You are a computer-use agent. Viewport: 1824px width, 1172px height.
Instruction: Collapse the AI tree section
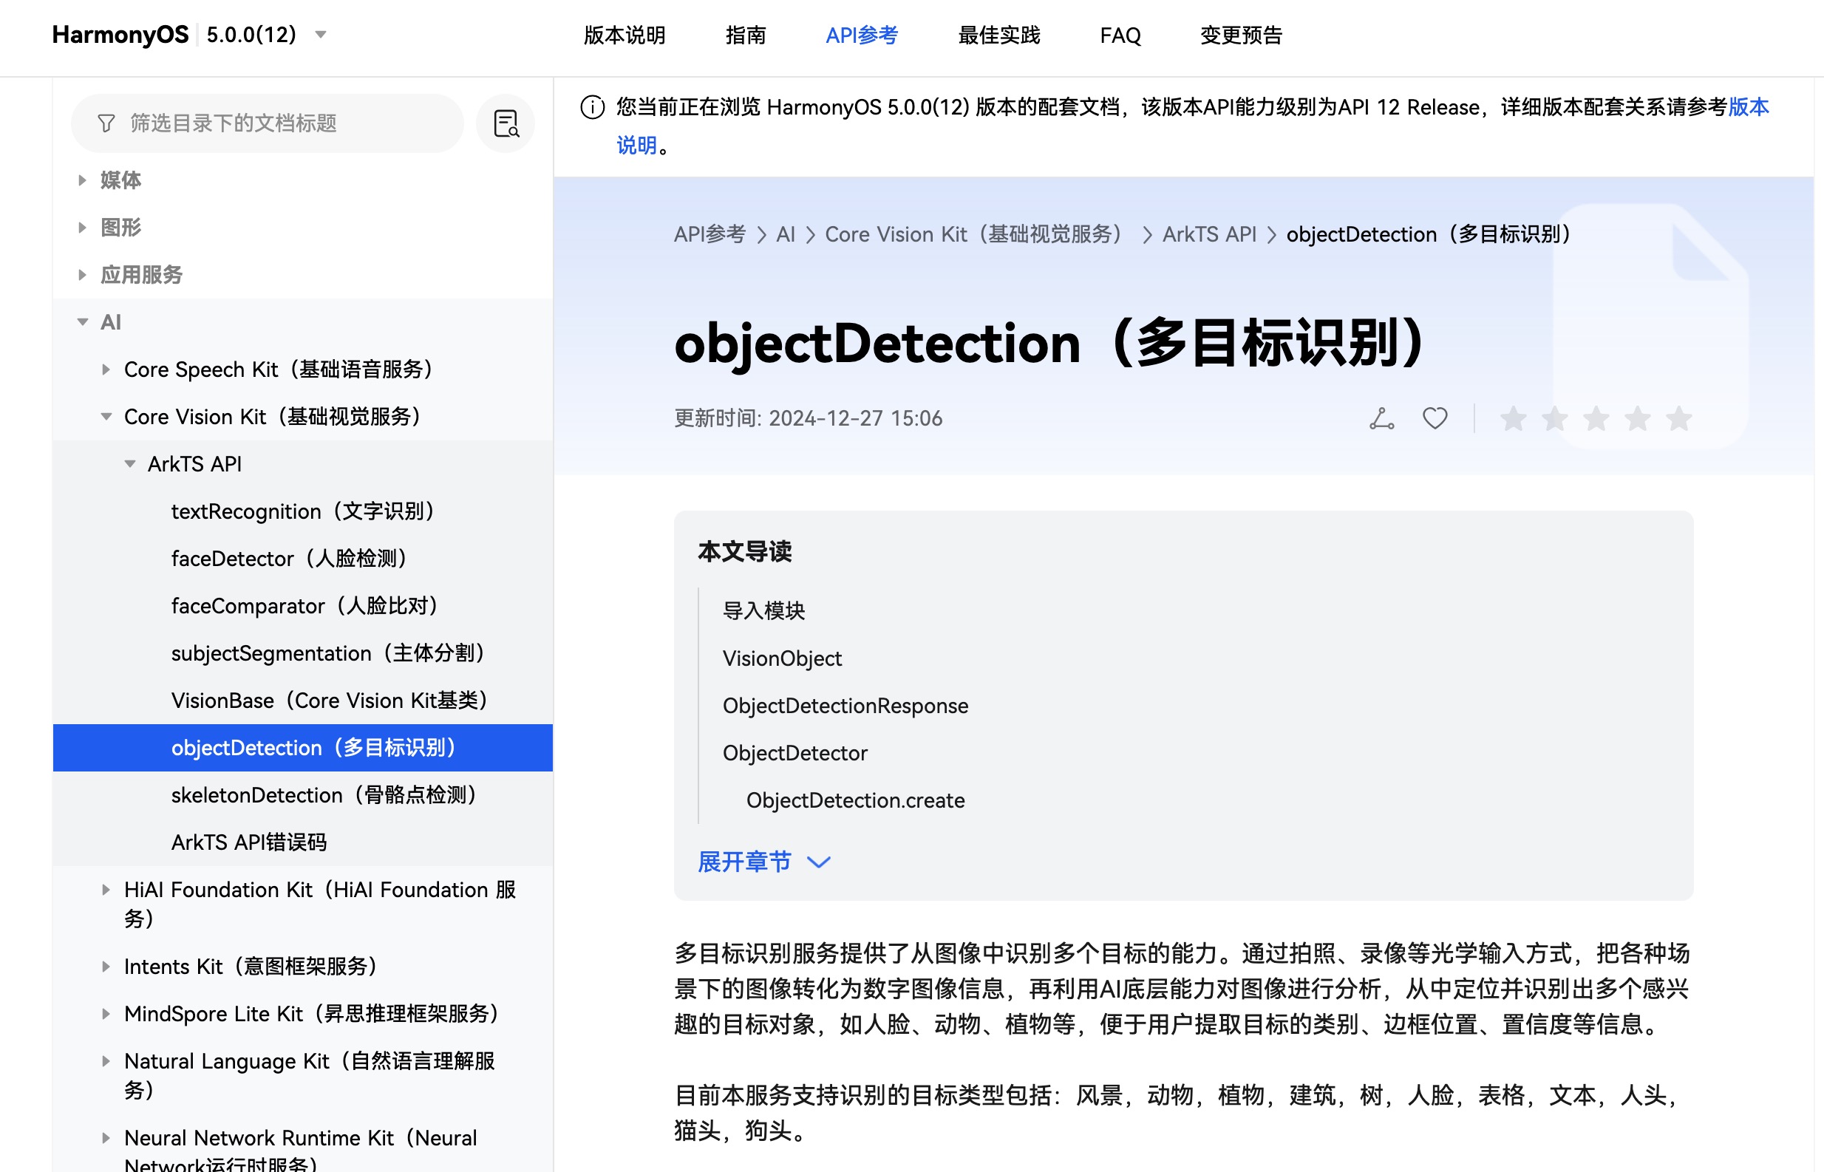point(83,322)
